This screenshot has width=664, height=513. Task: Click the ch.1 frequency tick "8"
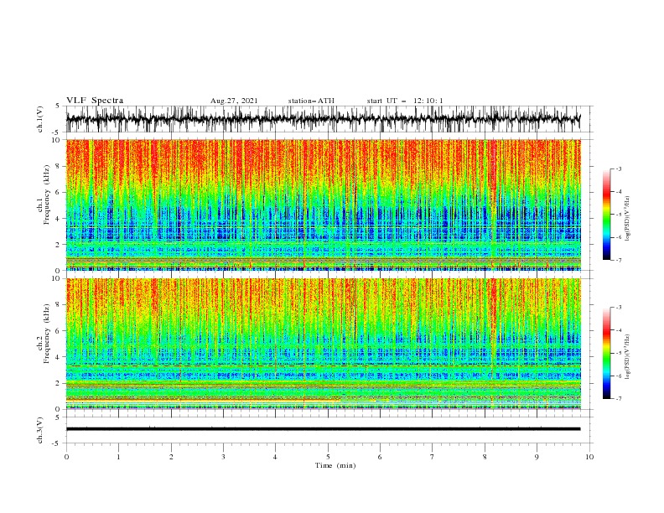(59, 166)
